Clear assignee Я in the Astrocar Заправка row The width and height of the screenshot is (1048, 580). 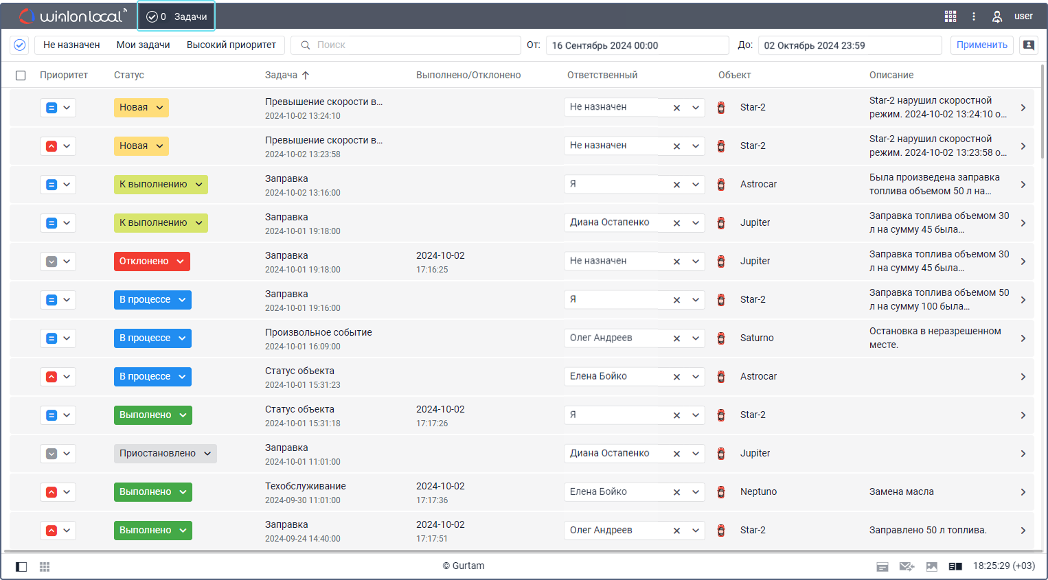676,185
